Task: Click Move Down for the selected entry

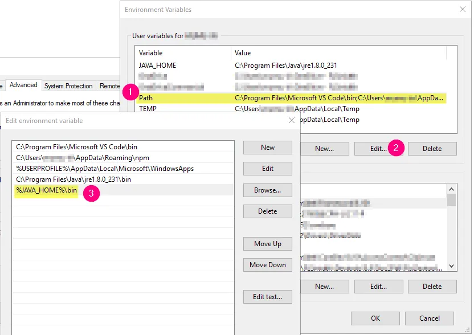Action: 268,265
